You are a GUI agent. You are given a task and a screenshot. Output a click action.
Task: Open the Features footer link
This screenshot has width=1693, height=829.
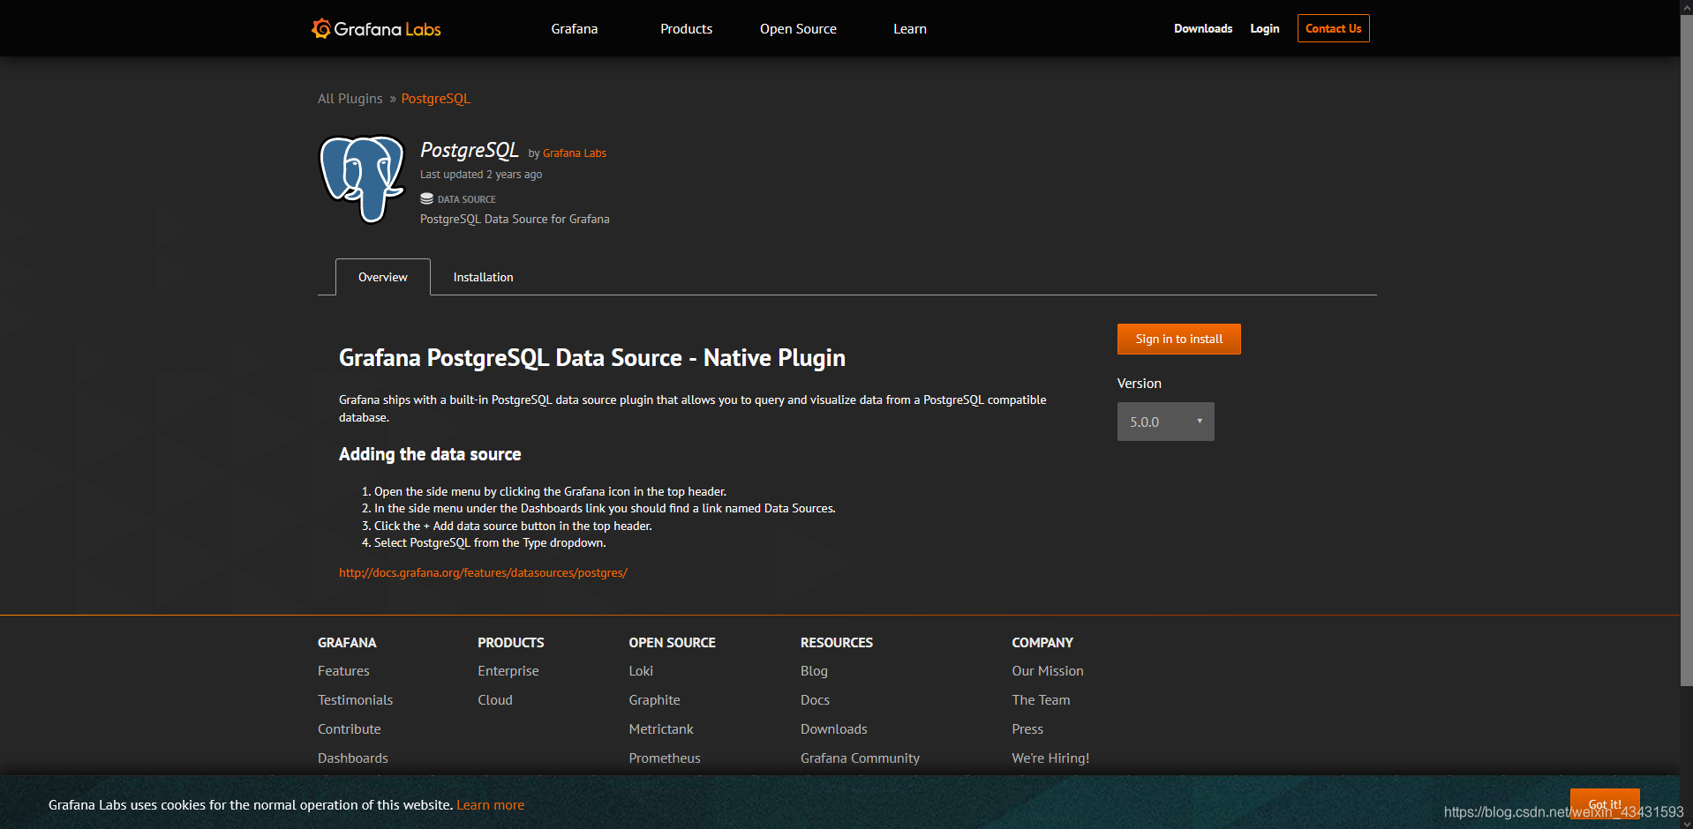pos(343,671)
